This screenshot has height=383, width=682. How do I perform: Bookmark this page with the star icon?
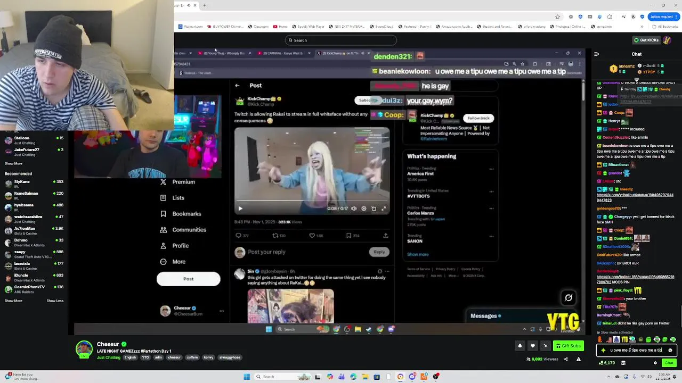(x=557, y=16)
